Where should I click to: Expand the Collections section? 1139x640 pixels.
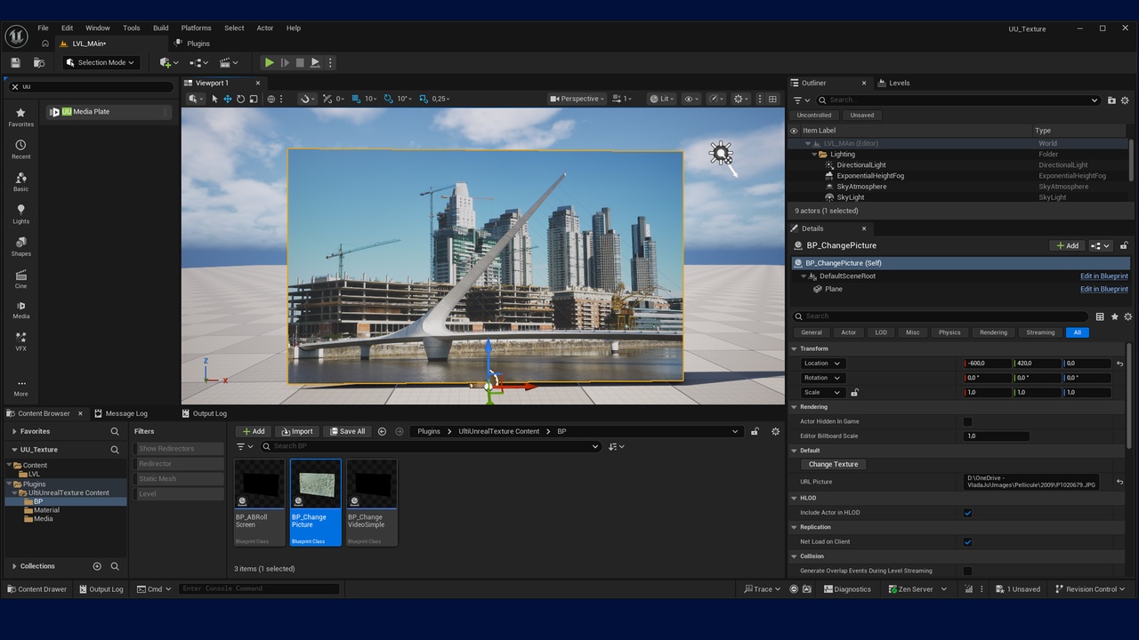click(x=14, y=566)
